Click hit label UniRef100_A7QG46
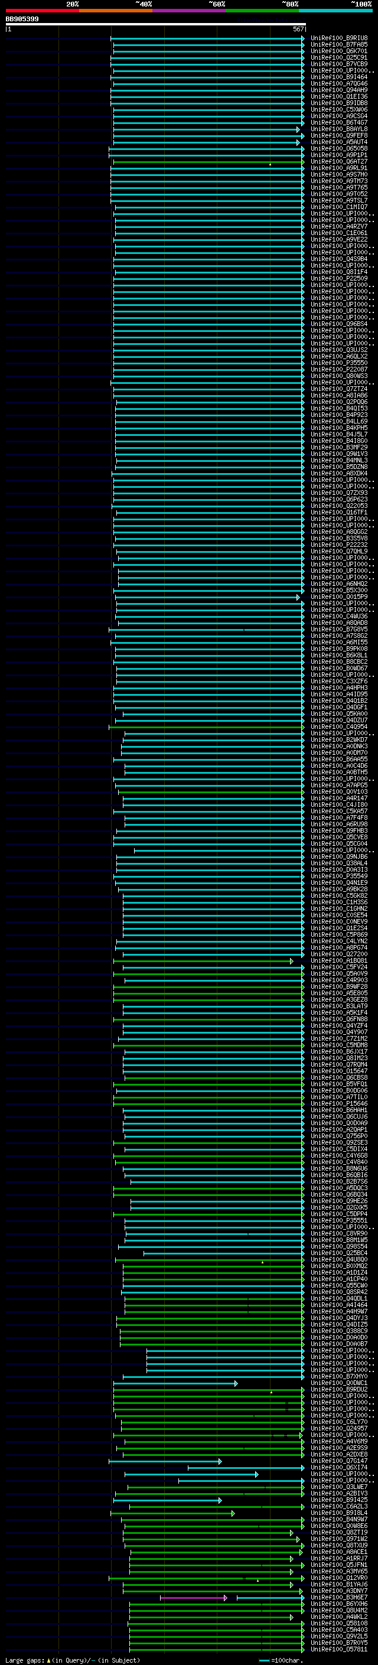The width and height of the screenshot is (378, 1665). click(x=338, y=83)
